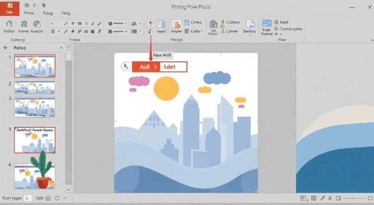Toggle the grid view icon in bottom-right status bar
The width and height of the screenshot is (374, 205).
click(x=314, y=198)
